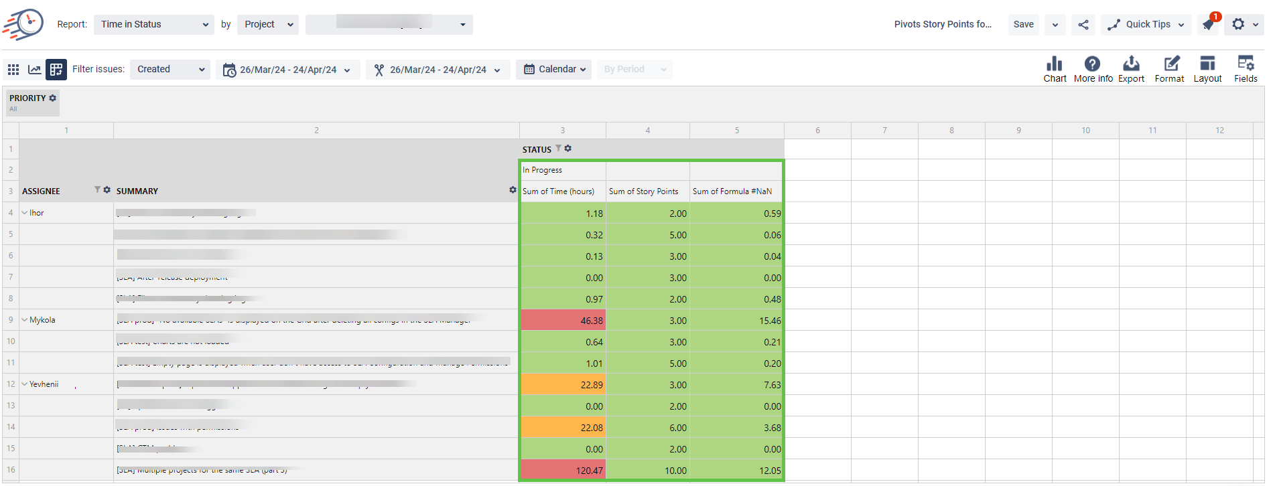The width and height of the screenshot is (1269, 486).
Task: Open the Time in Status report dropdown
Action: pyautogui.click(x=154, y=25)
